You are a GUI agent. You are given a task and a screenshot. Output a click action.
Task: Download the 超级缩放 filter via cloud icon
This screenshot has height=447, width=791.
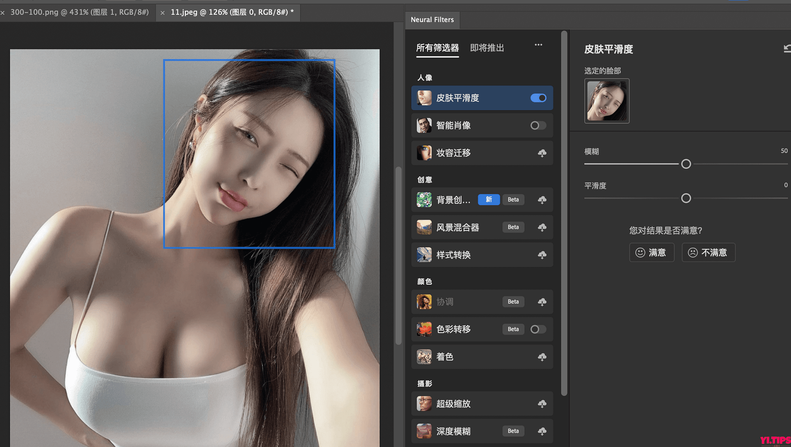coord(542,404)
